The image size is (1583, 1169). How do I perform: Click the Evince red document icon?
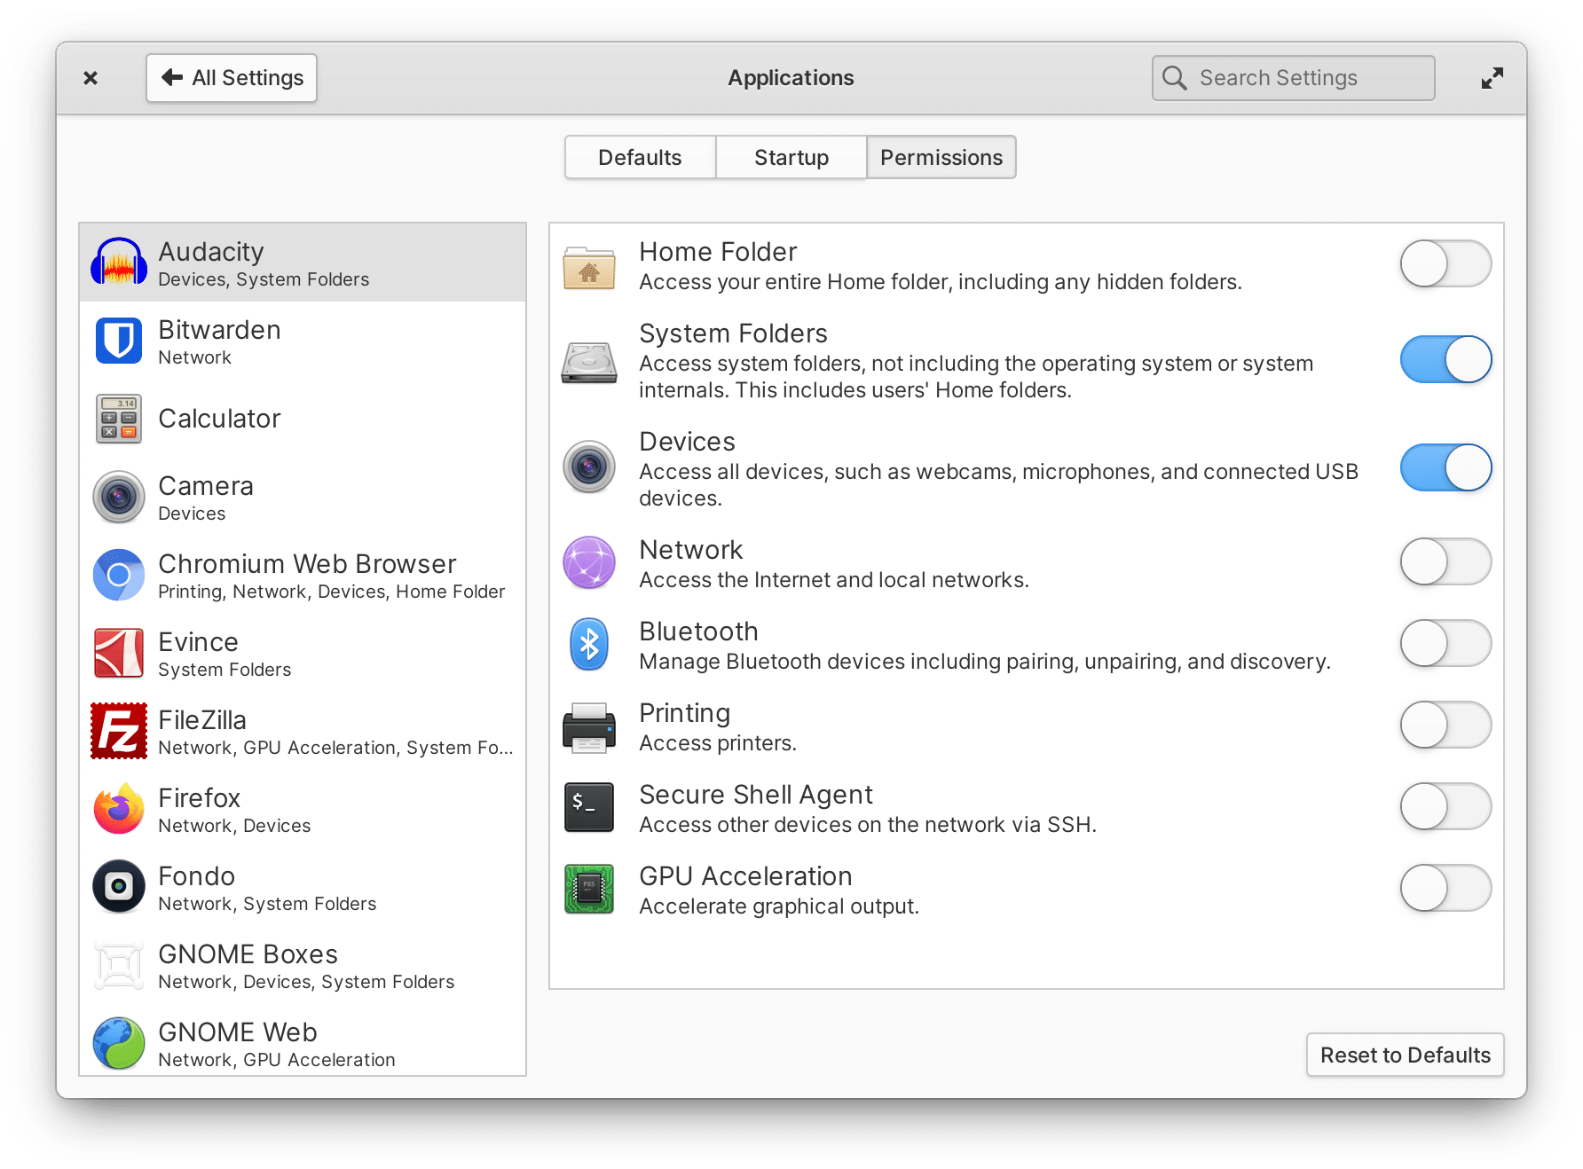click(x=118, y=653)
